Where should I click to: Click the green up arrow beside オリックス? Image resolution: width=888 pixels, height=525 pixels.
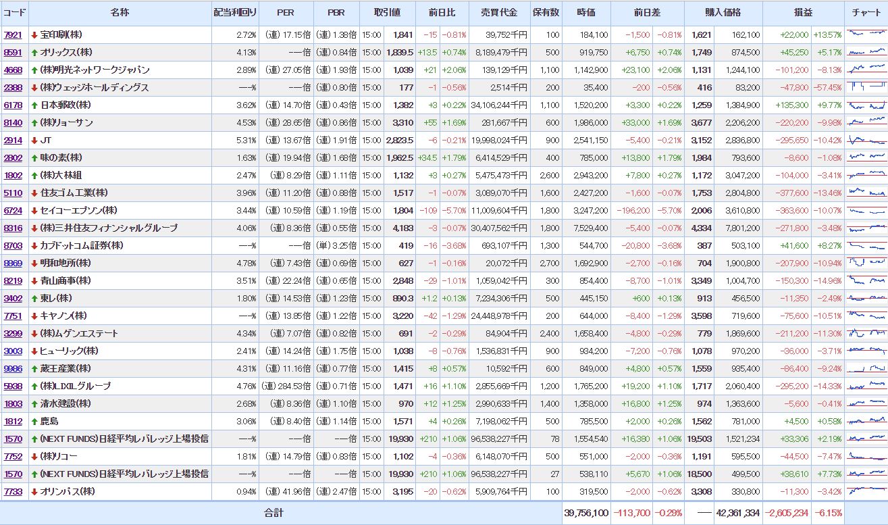(34, 52)
